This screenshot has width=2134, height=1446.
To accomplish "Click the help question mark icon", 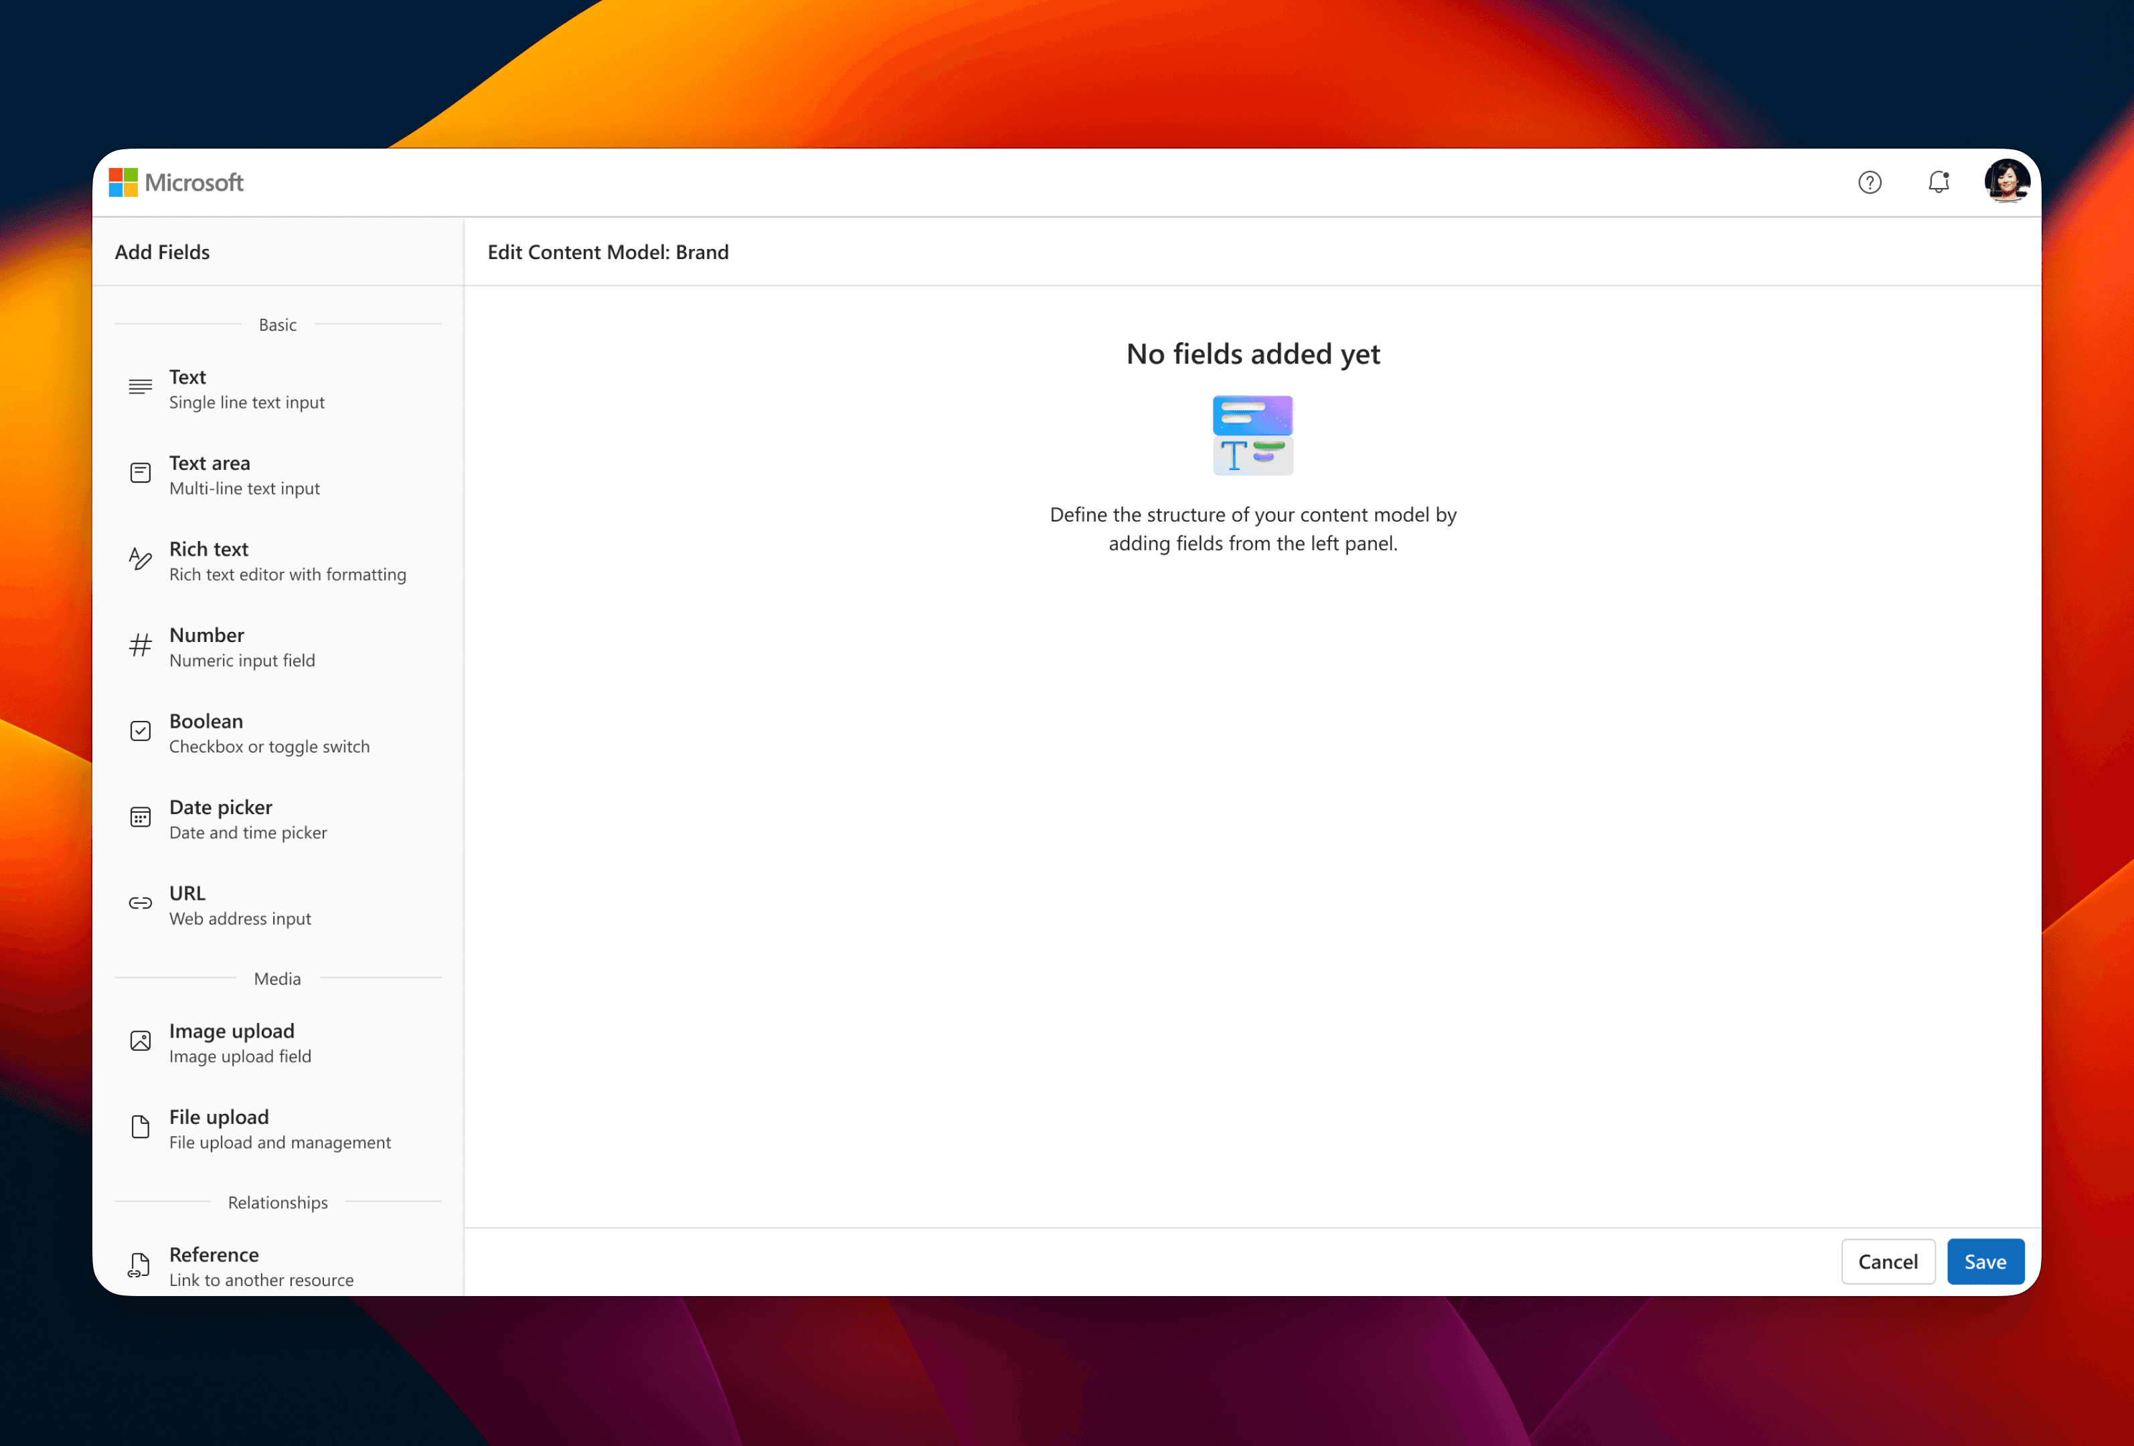I will 1869,183.
